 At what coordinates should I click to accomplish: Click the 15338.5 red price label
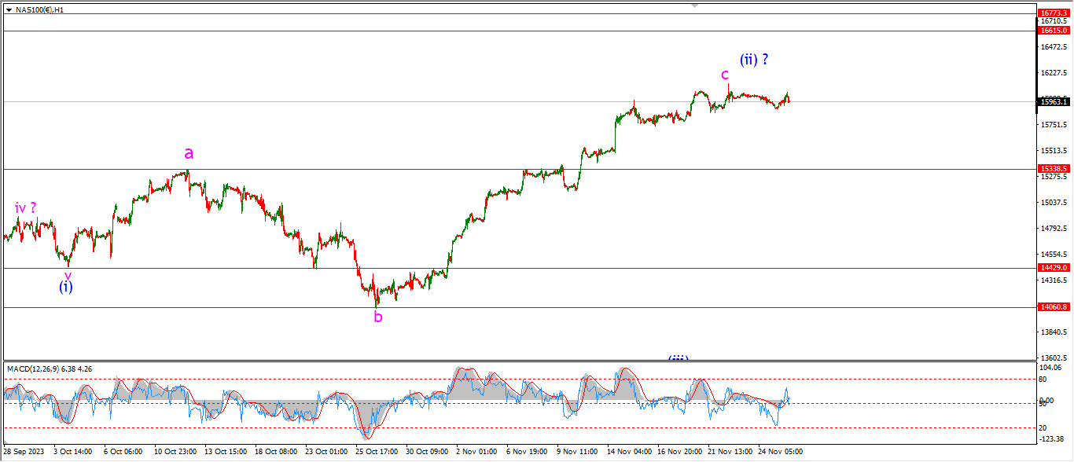pos(1054,168)
